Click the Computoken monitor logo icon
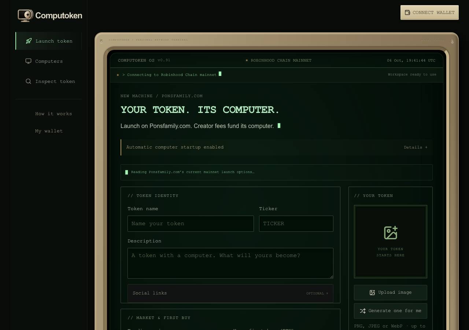469x330 pixels. click(25, 15)
